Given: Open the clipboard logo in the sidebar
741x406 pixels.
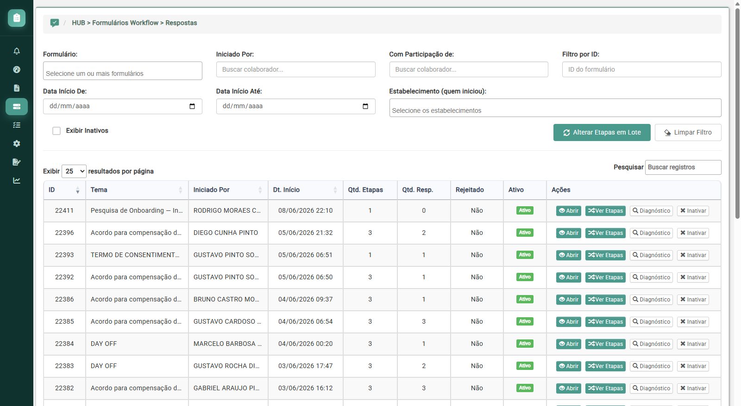Looking at the screenshot, I should [17, 18].
